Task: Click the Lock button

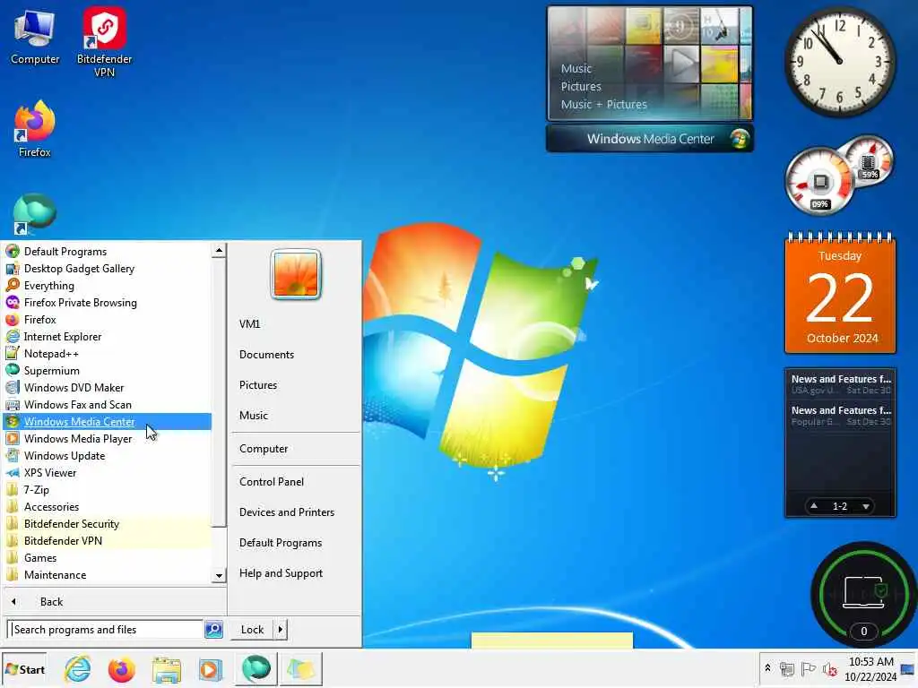Action: pyautogui.click(x=252, y=630)
